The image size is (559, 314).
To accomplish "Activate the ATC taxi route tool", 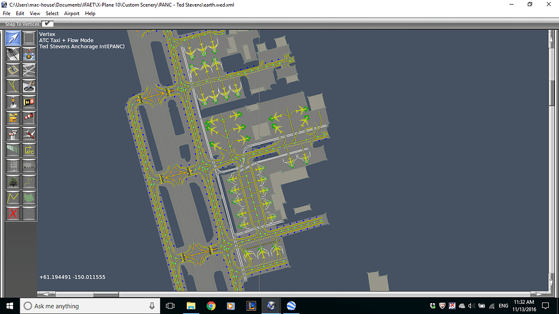I will (29, 150).
